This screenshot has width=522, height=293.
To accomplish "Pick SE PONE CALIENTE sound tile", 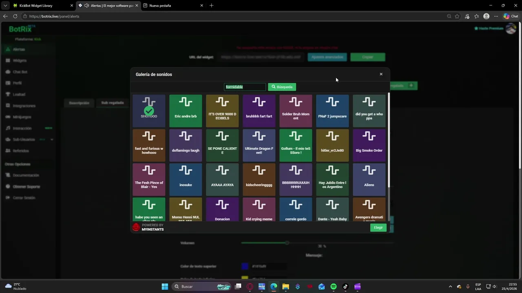I will (x=222, y=145).
